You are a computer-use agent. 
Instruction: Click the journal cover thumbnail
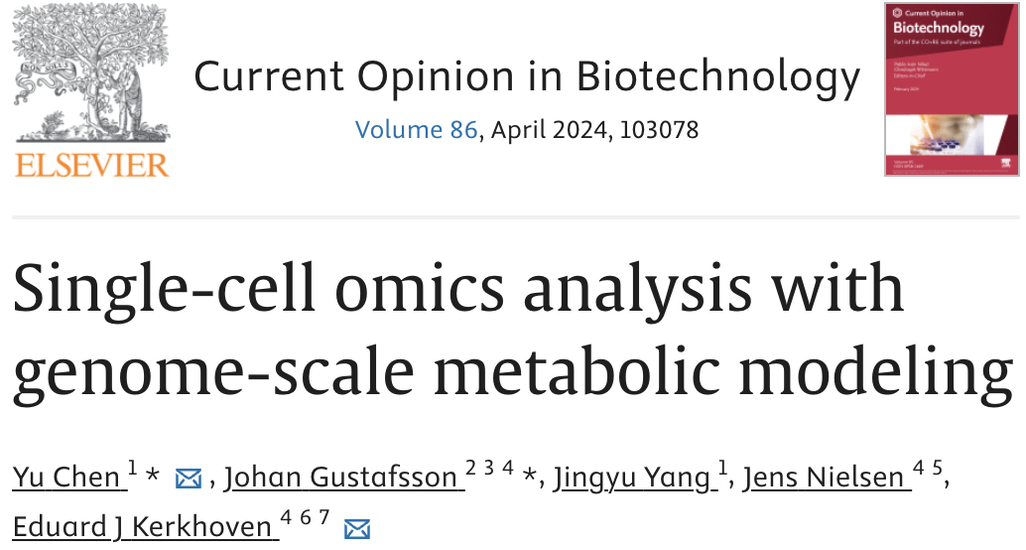click(952, 89)
